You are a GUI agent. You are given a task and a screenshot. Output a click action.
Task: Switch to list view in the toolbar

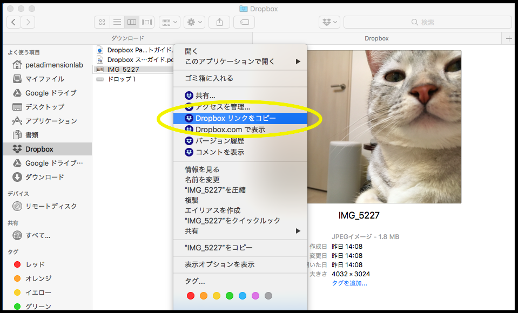pos(117,22)
